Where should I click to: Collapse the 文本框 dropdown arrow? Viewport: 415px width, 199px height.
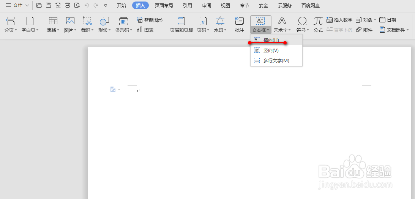tap(268, 30)
